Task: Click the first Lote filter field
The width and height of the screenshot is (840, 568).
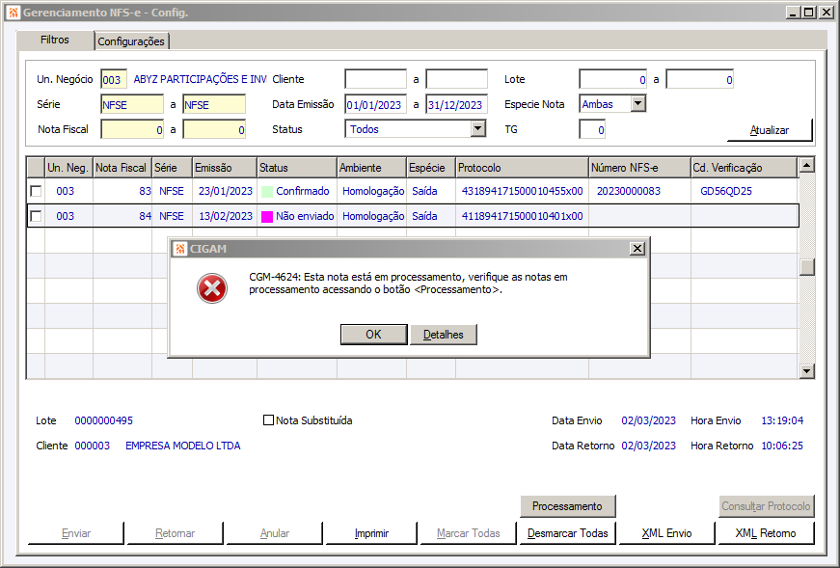Action: (x=612, y=79)
